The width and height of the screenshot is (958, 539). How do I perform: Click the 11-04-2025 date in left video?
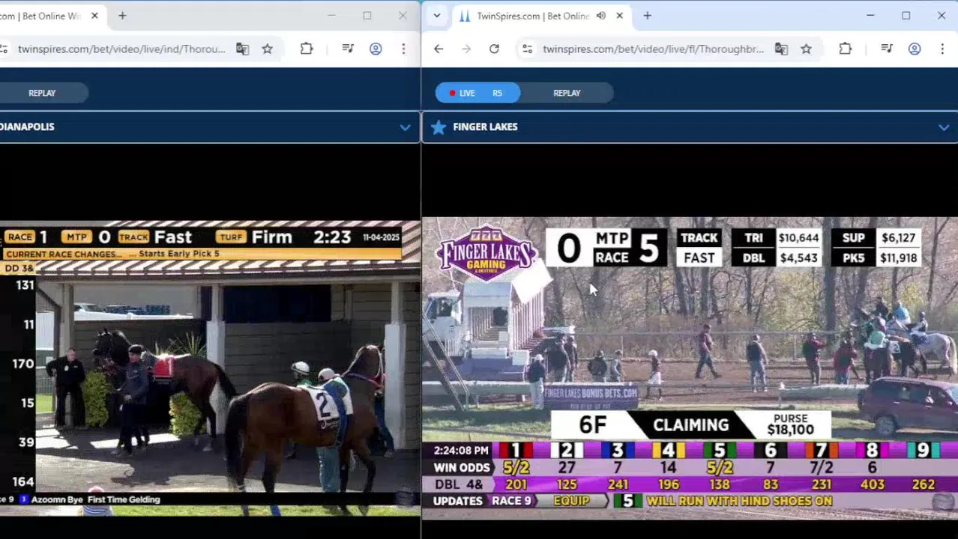pyautogui.click(x=382, y=237)
